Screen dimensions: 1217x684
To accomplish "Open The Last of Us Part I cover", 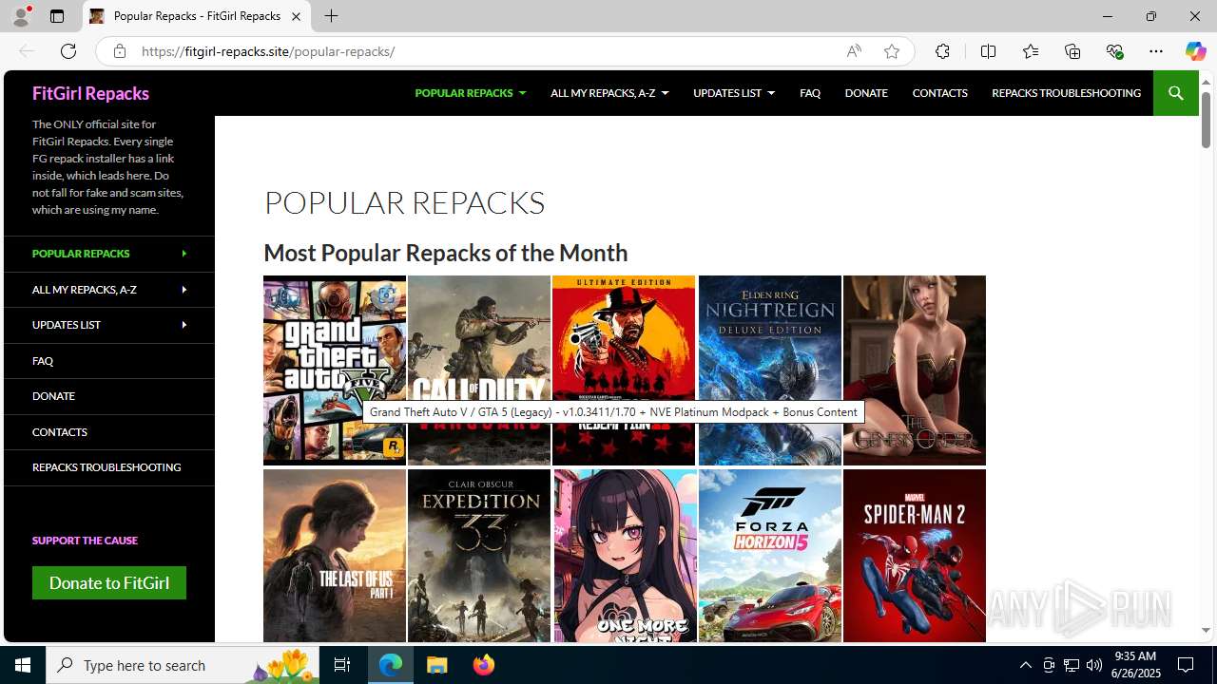I will [335, 556].
